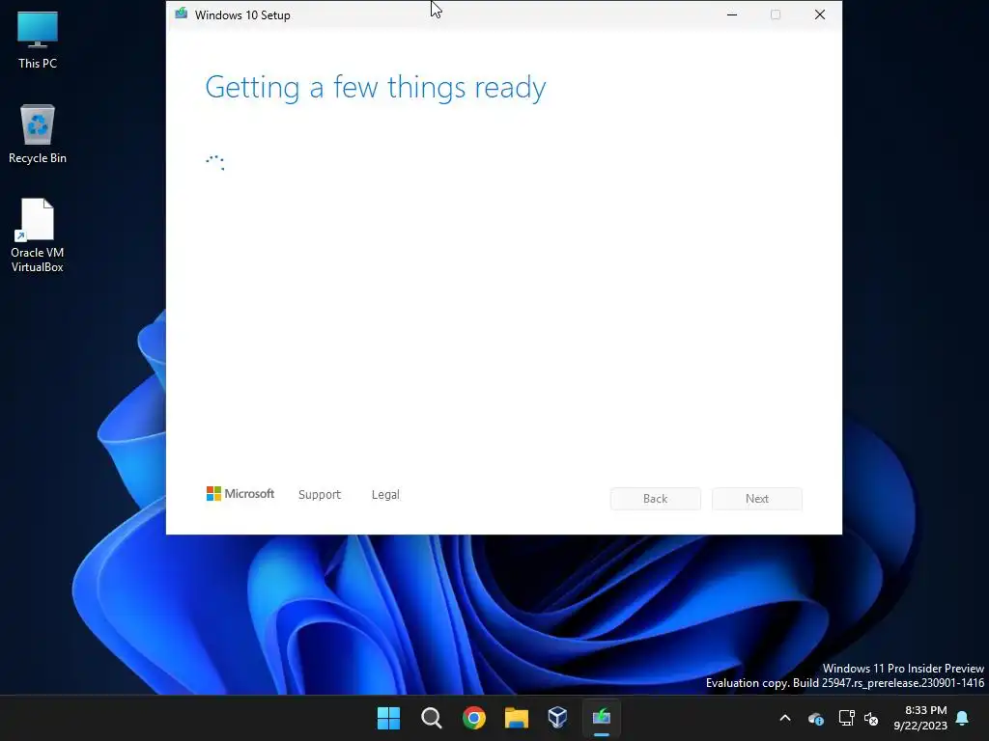Click the Windows 10 Setup title bar icon
The height and width of the screenshot is (741, 989).
click(181, 14)
